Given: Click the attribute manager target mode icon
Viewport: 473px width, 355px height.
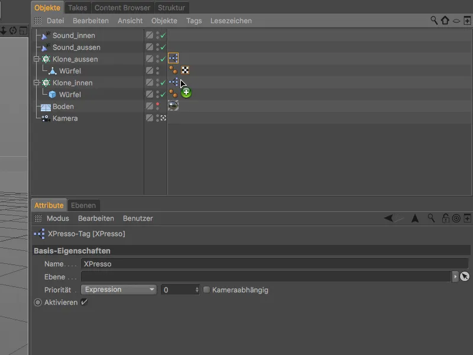Looking at the screenshot, I should point(456,218).
